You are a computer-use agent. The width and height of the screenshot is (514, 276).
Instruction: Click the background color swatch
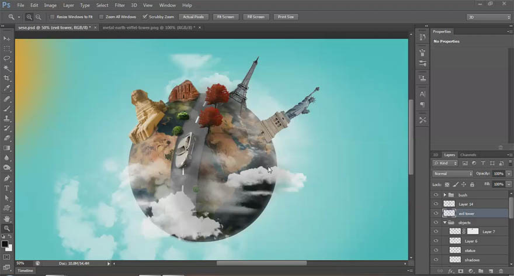click(x=9, y=248)
